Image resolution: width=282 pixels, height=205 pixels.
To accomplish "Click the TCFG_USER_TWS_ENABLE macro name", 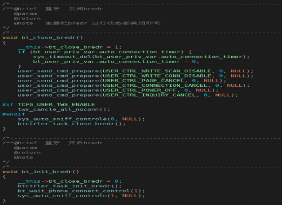I will (56, 105).
